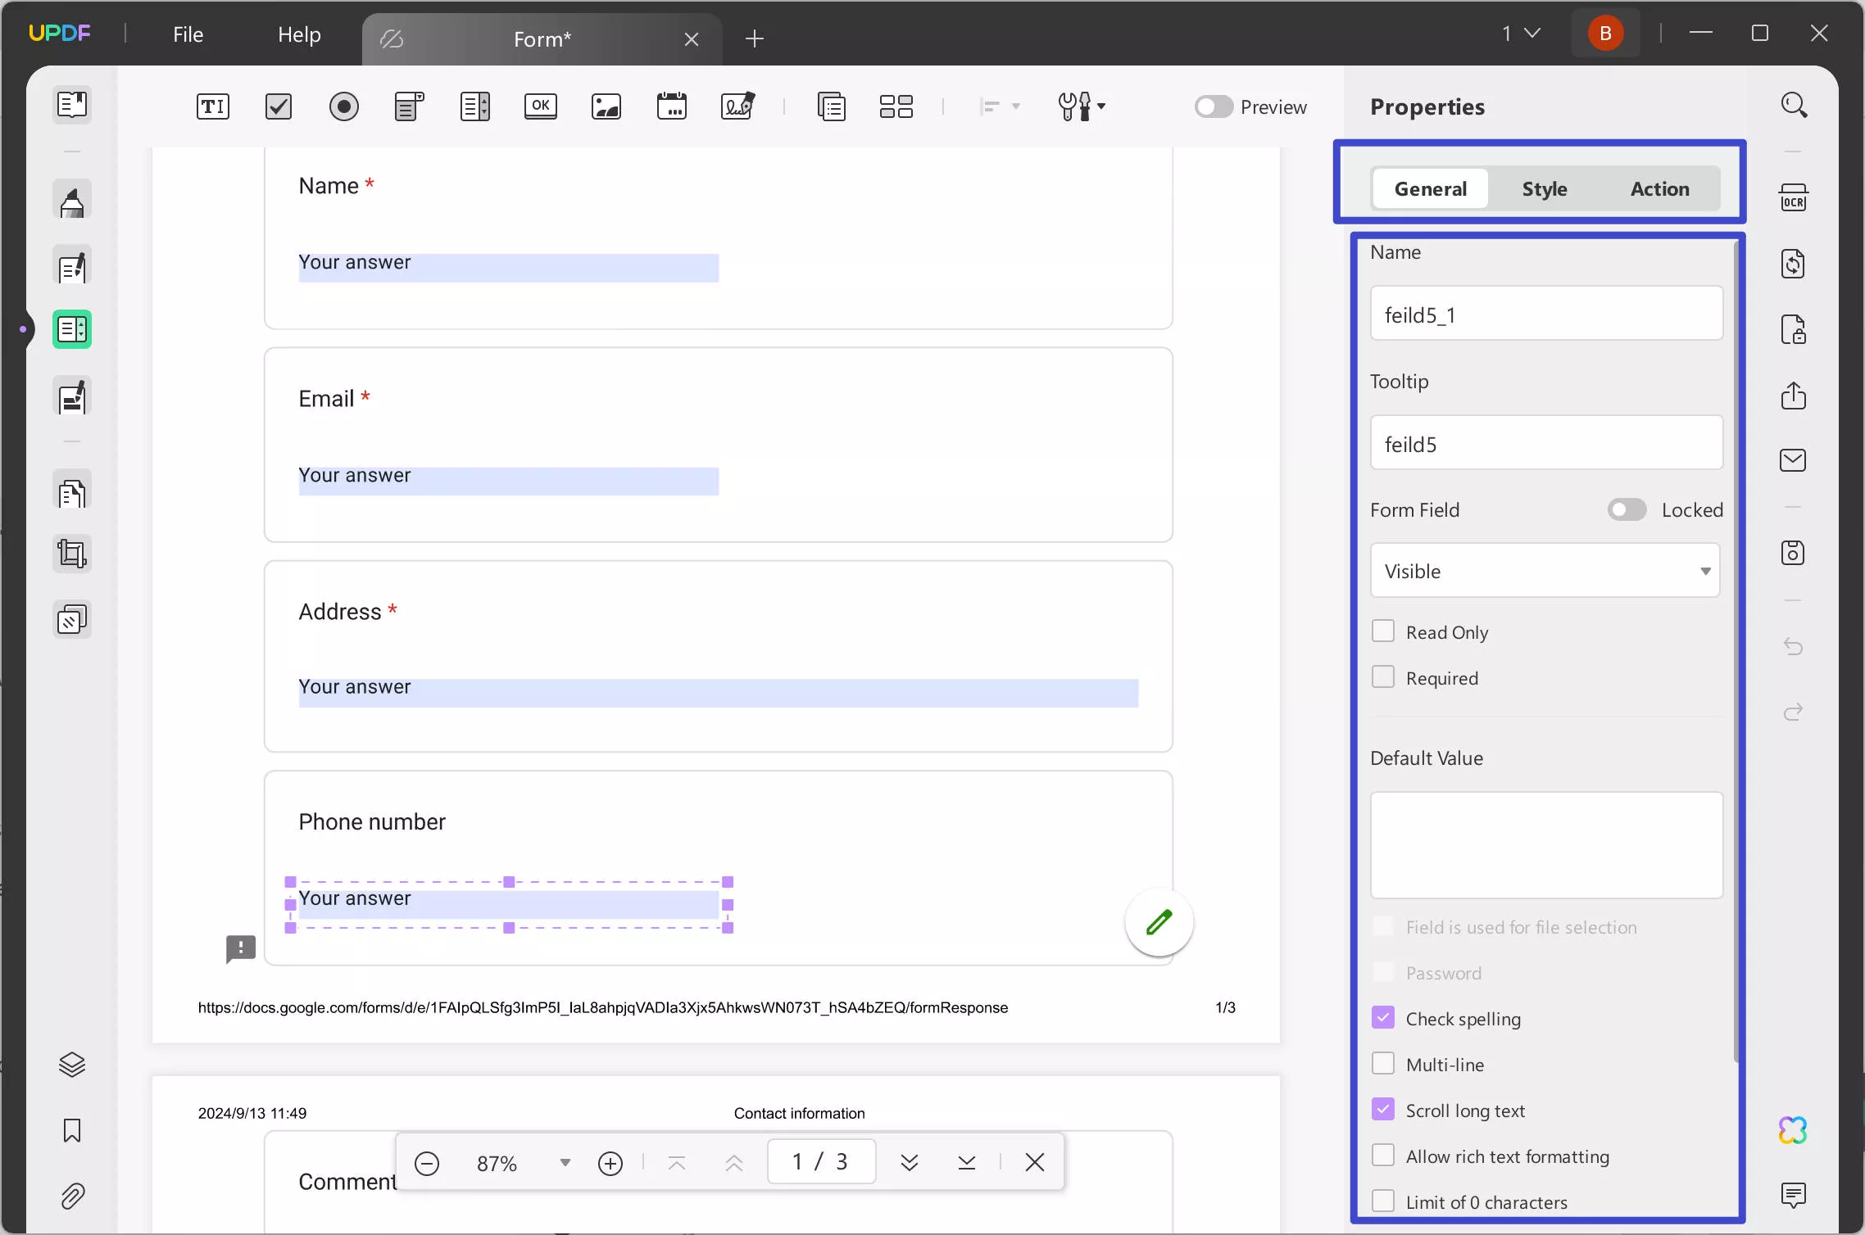
Task: Click the Default Value input field
Action: coord(1545,842)
